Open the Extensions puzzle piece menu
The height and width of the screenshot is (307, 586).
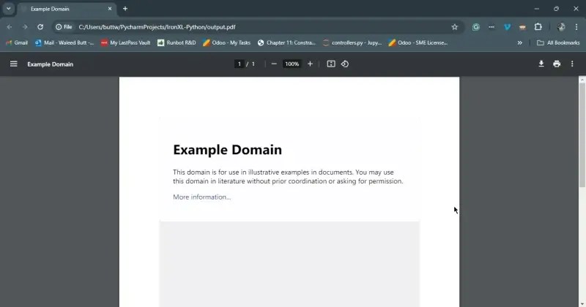click(538, 27)
